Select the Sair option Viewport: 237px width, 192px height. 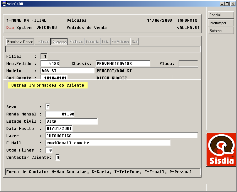pos(135,41)
